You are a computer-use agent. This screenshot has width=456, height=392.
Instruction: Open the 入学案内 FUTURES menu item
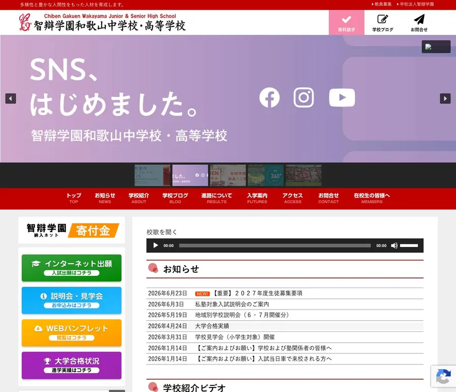click(257, 199)
